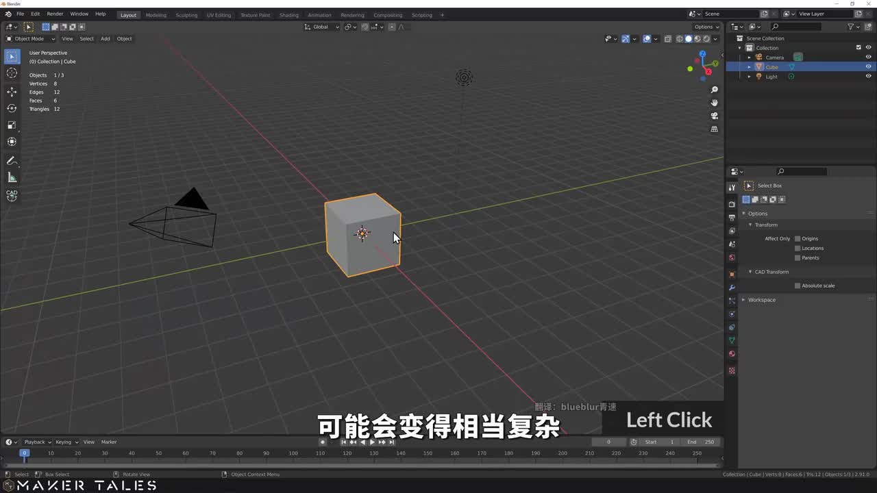Image resolution: width=877 pixels, height=493 pixels.
Task: Open the Render menu
Action: click(x=55, y=14)
